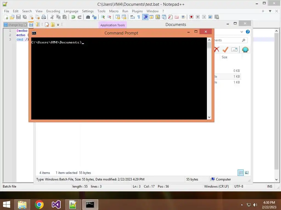
Task: Open Google Chrome from the taskbar
Action: pyautogui.click(x=39, y=205)
